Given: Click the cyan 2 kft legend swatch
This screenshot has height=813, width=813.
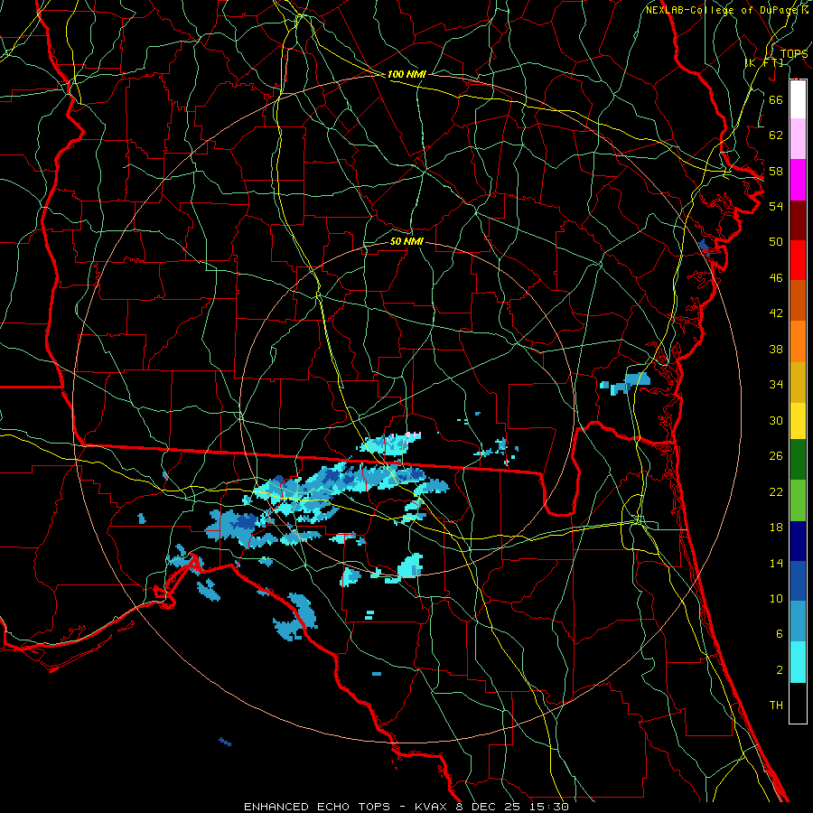Looking at the screenshot, I should click(x=798, y=662).
